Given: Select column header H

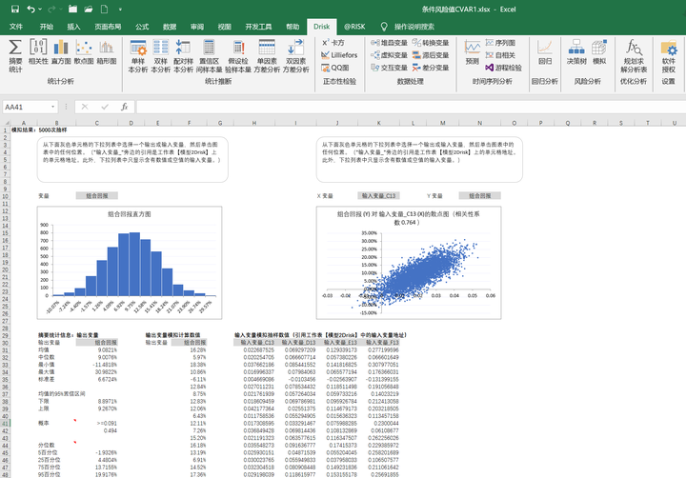Looking at the screenshot, I should (254, 123).
